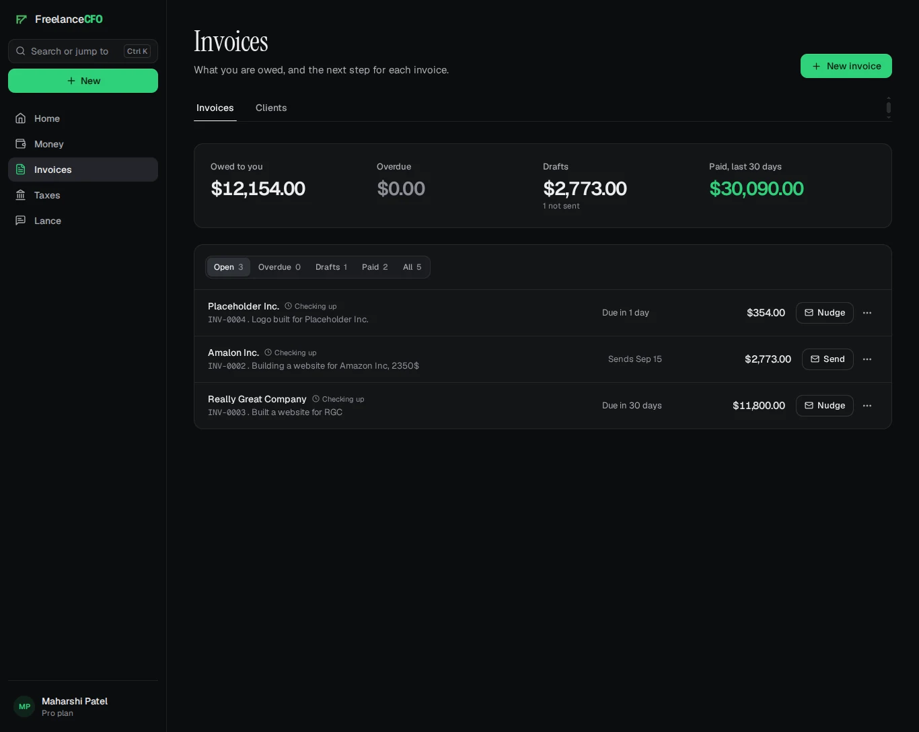Click the Search or jump to field

83,51
